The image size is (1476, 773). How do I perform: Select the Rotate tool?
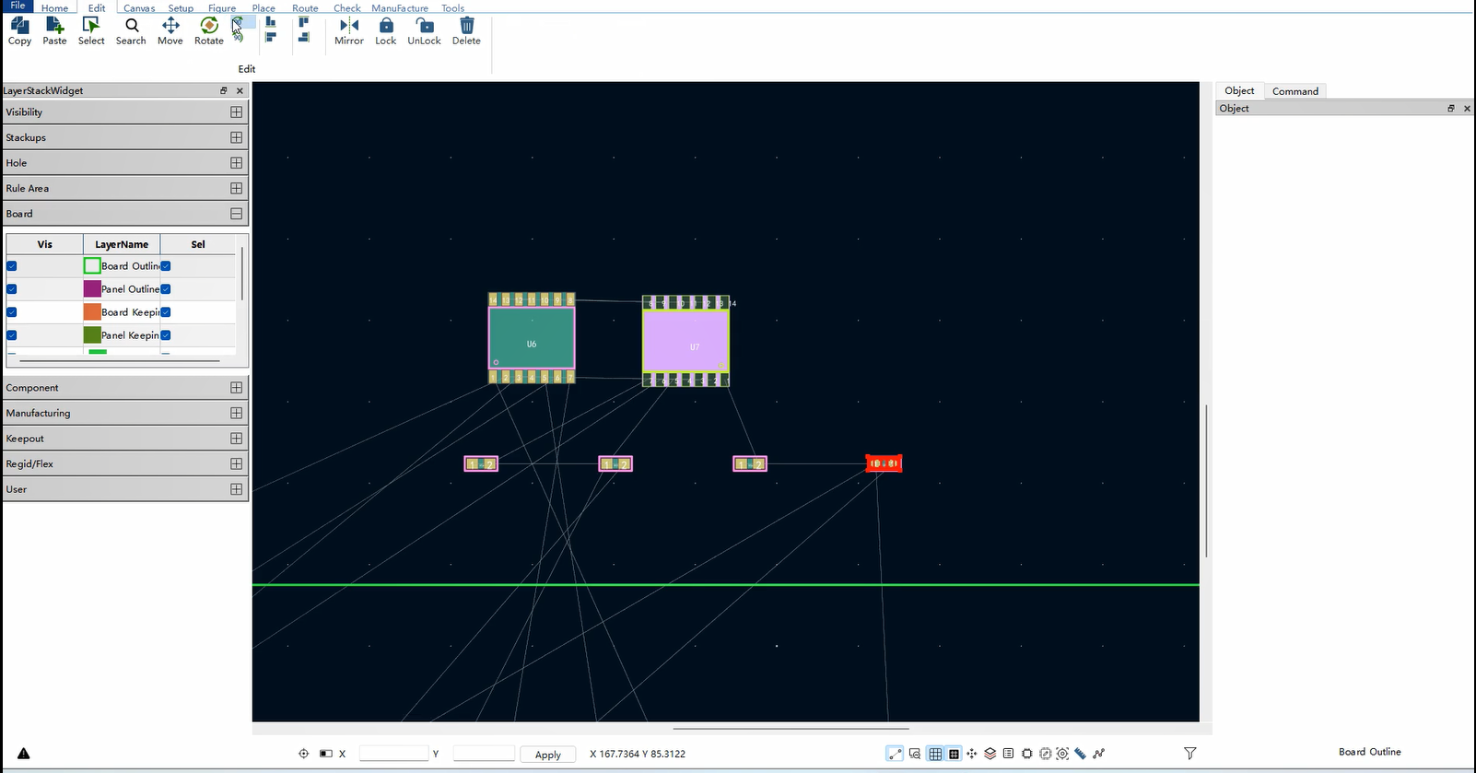pyautogui.click(x=209, y=30)
